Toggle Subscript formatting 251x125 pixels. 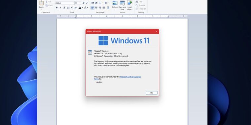pyautogui.click(x=72, y=8)
